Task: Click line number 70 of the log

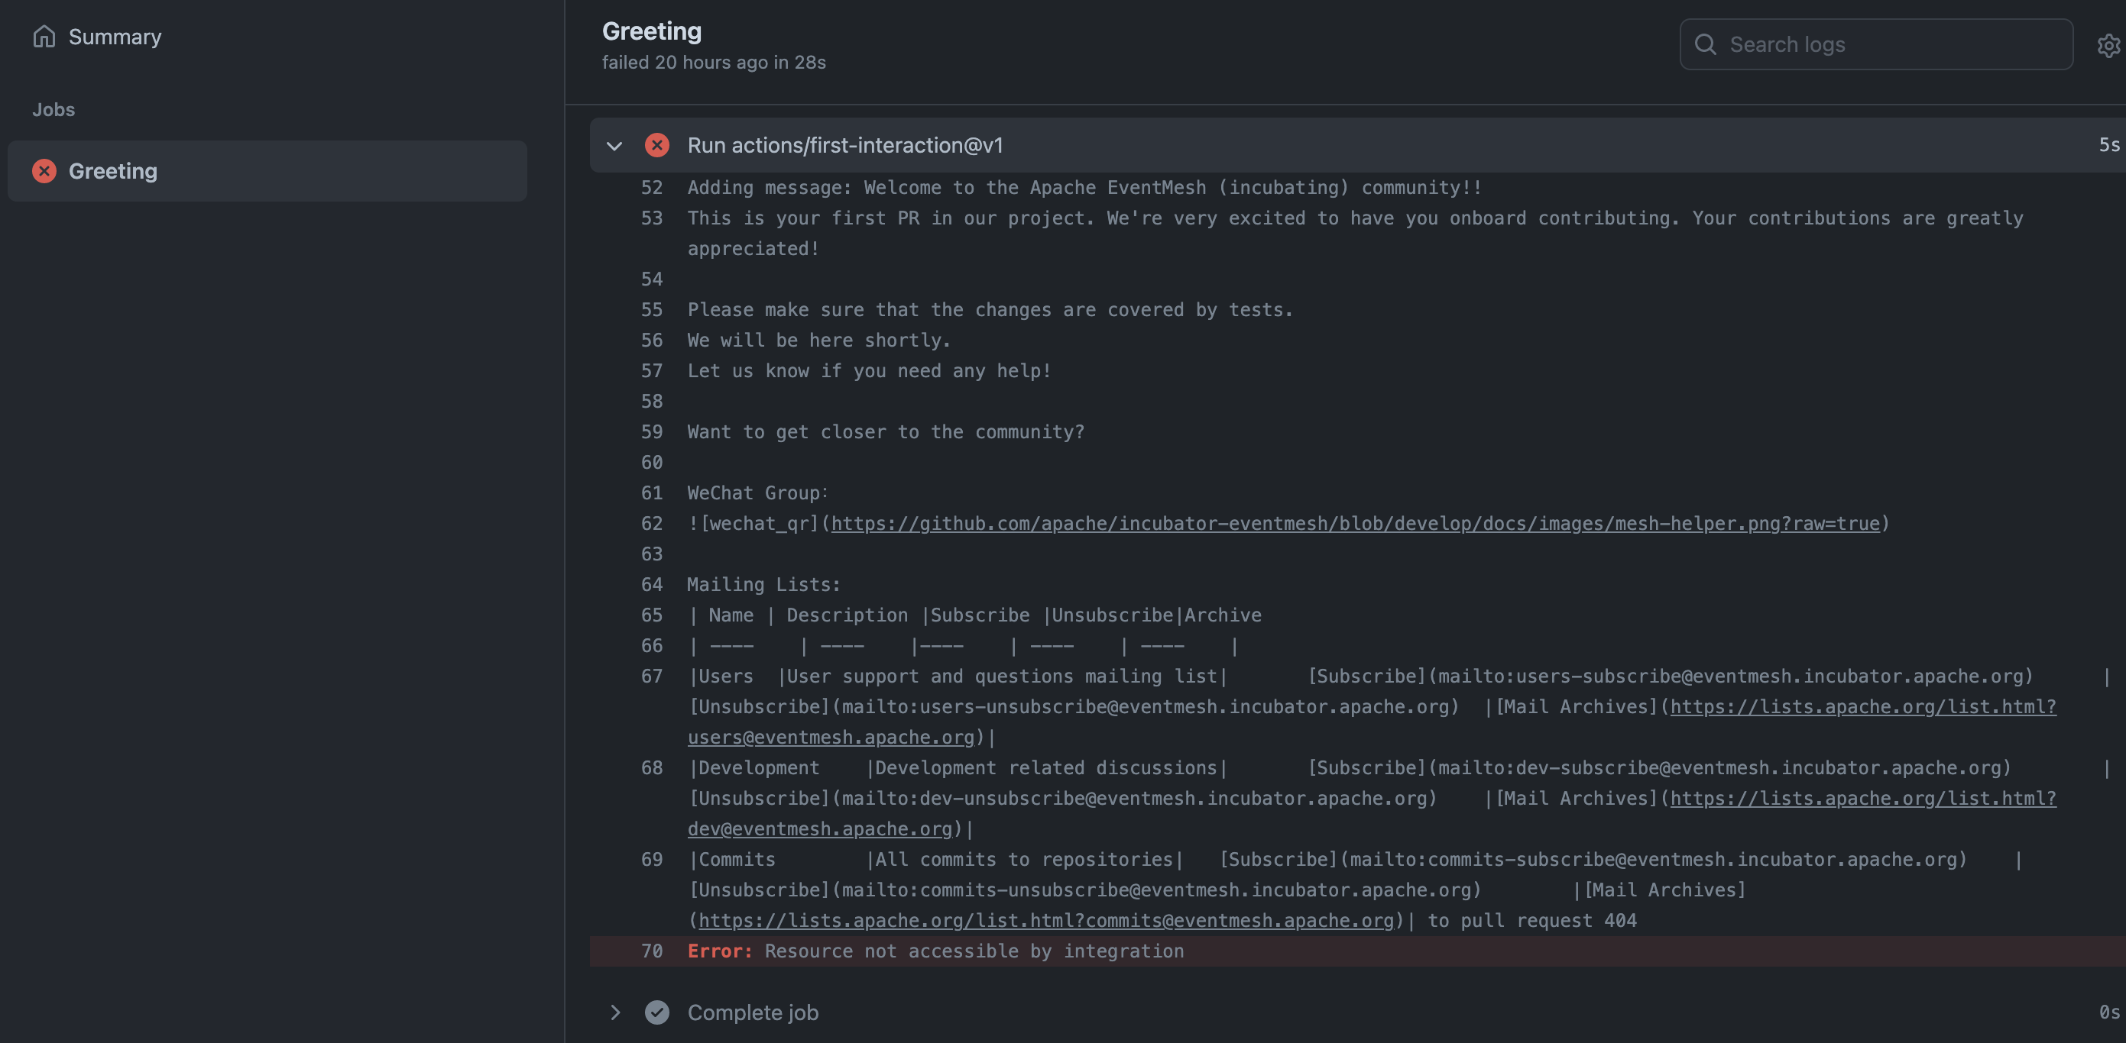Action: coord(651,951)
